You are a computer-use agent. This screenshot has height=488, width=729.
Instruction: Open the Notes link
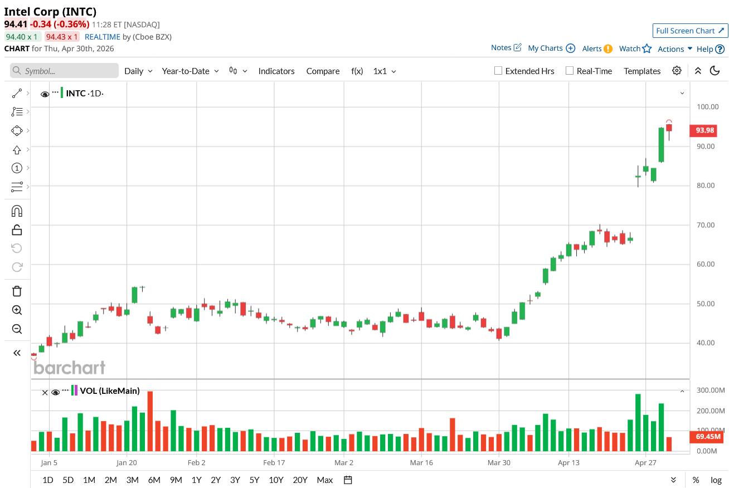(x=501, y=47)
